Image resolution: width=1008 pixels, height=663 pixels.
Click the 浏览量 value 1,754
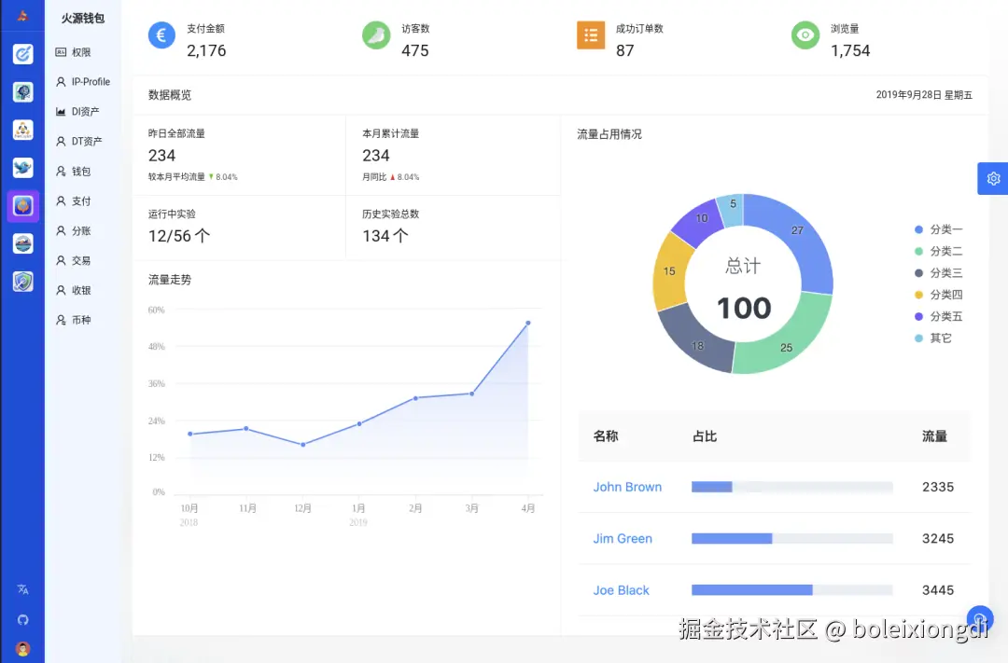click(x=850, y=50)
